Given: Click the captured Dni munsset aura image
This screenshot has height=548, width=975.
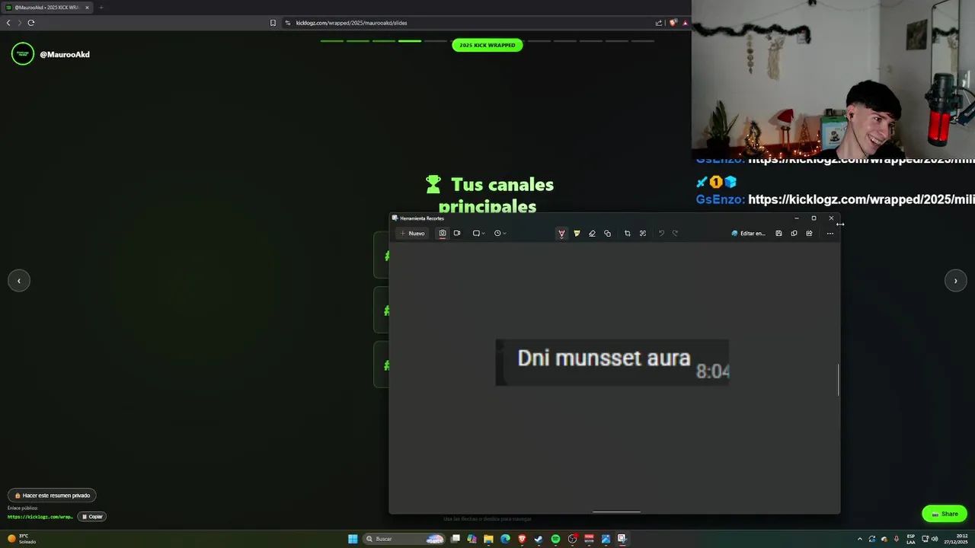Looking at the screenshot, I should click(612, 362).
